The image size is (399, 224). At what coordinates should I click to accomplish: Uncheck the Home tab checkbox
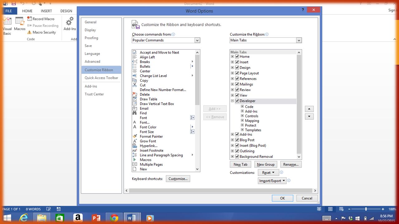237,57
